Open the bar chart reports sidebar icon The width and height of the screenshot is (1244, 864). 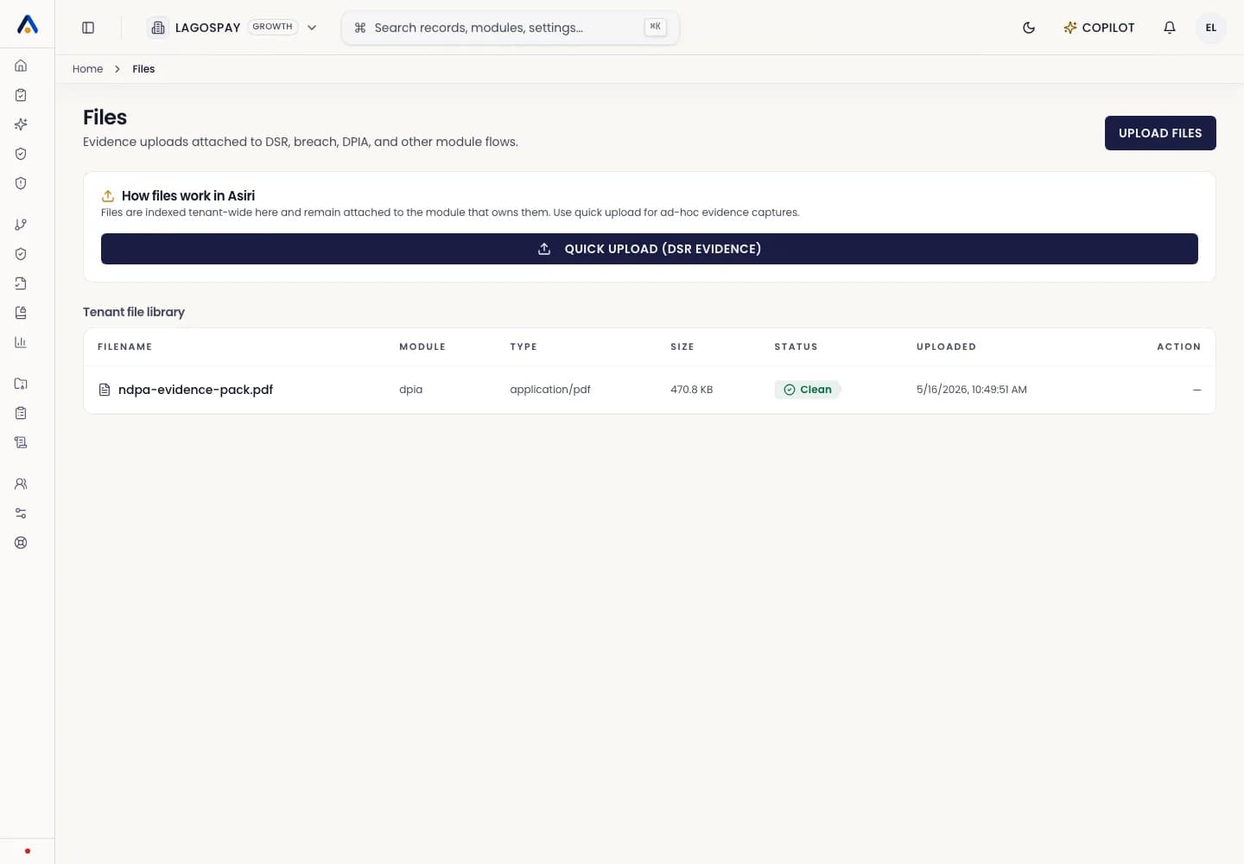pos(21,342)
